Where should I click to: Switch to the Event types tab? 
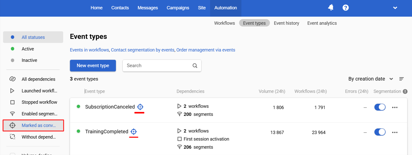[254, 23]
